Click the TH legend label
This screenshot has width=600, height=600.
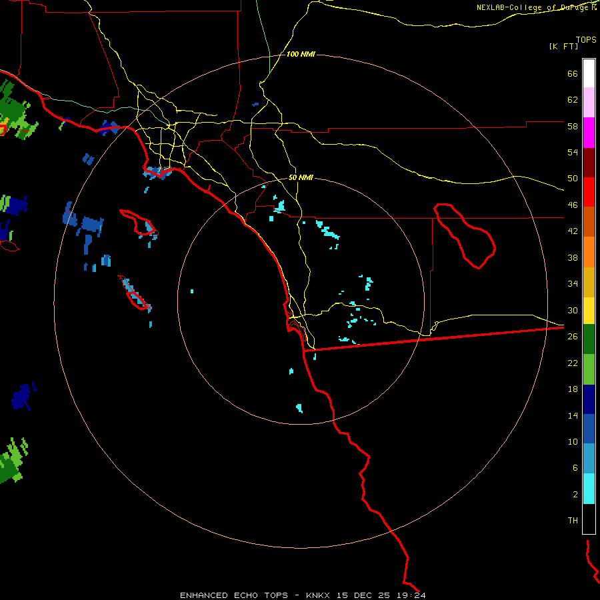point(573,521)
